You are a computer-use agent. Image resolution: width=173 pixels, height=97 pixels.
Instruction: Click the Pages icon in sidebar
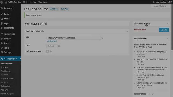coord(2,23)
